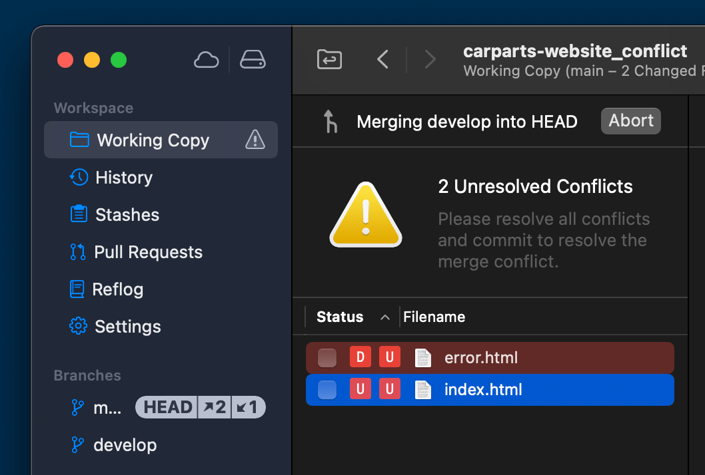
Task: Open the local repositories drive icon
Action: coord(253,59)
